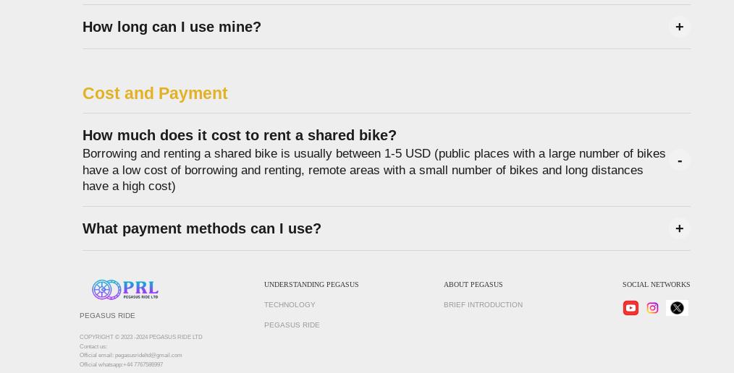This screenshot has width=734, height=373.
Task: Open the TECHNOLOGY footer link
Action: click(290, 305)
